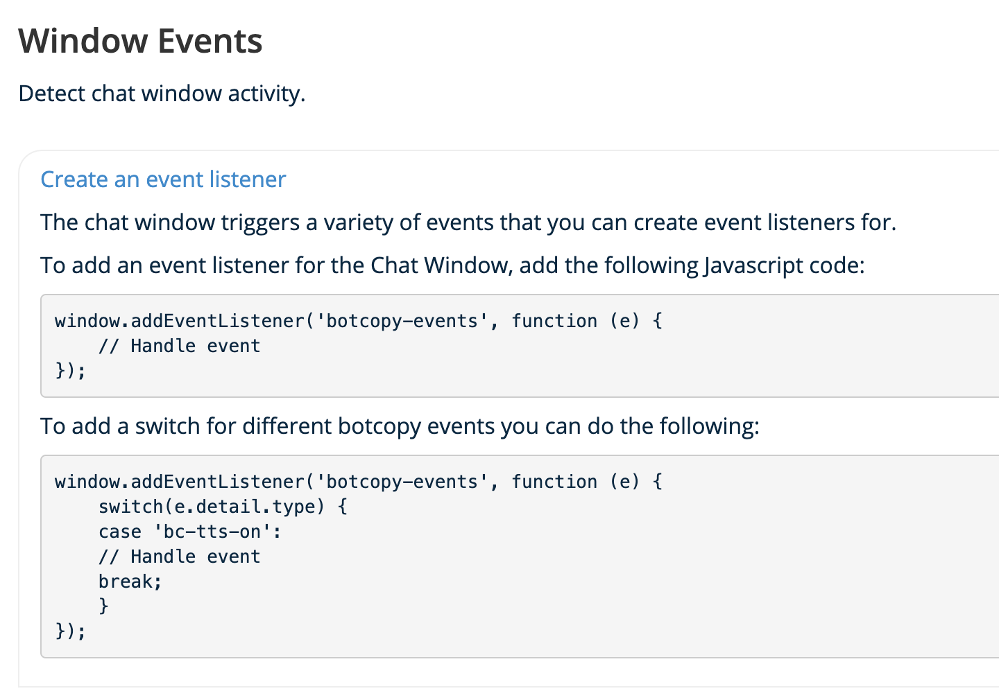
Task: Click the lone closing brace under 'break;'
Action: (x=103, y=606)
